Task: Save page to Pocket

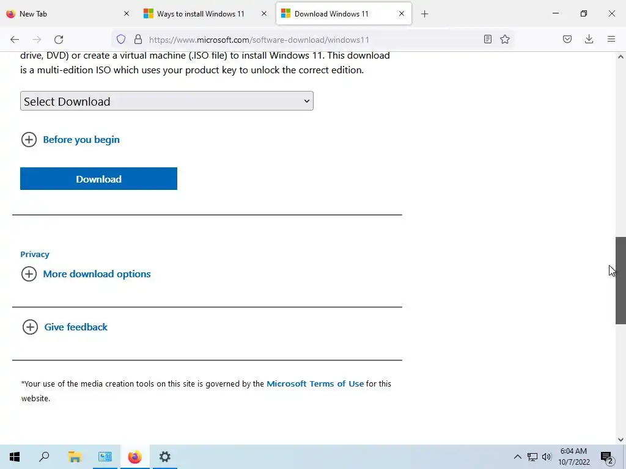Action: [x=567, y=39]
